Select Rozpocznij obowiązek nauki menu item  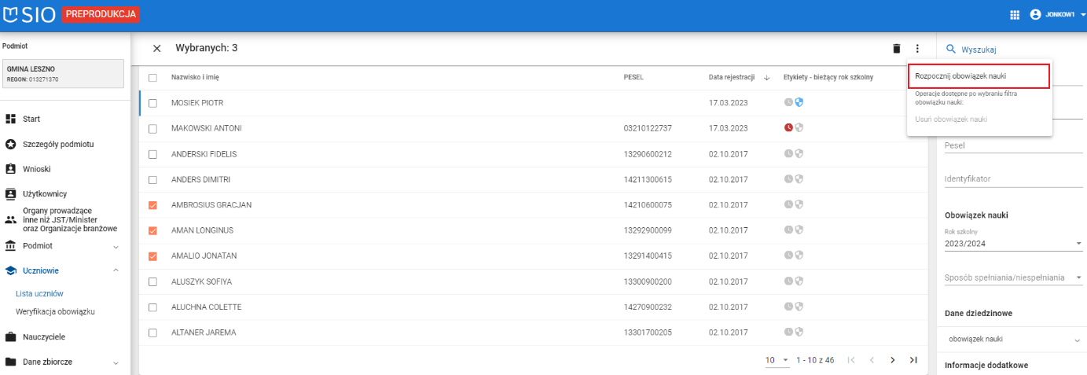click(979, 76)
